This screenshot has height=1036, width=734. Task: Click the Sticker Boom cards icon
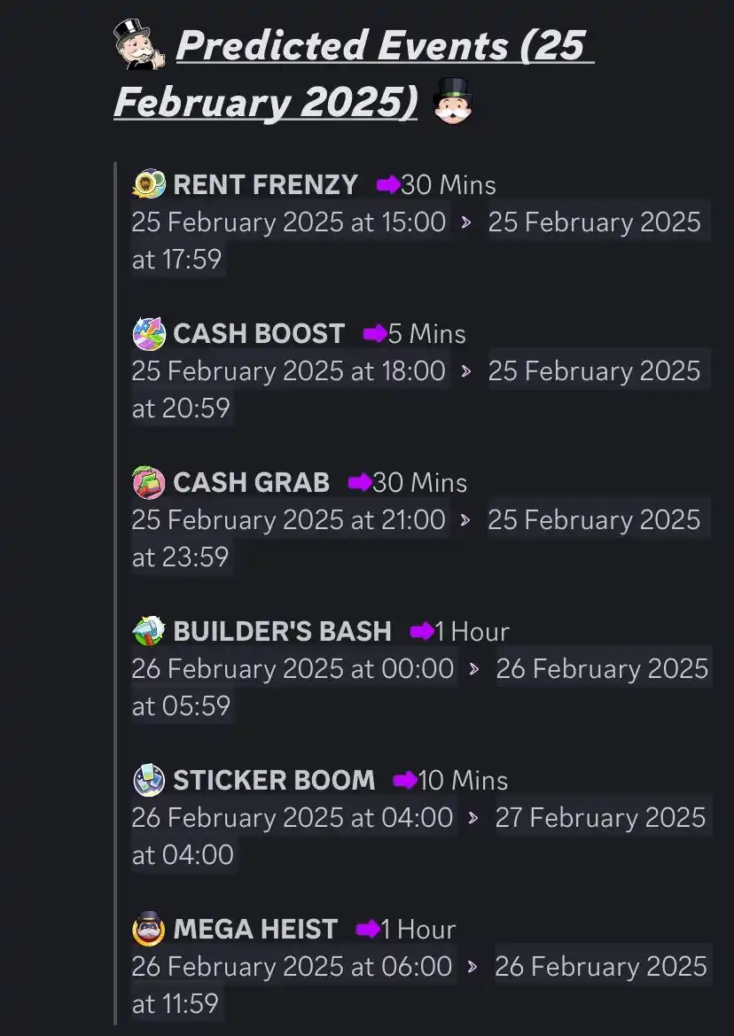coord(149,780)
